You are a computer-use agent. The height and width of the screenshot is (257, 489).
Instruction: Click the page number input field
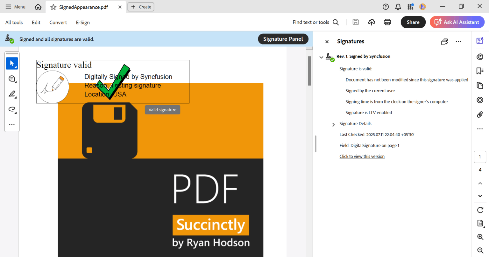click(480, 157)
